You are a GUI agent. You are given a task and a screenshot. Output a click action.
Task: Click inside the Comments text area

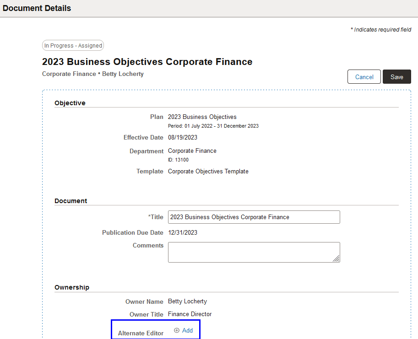254,252
